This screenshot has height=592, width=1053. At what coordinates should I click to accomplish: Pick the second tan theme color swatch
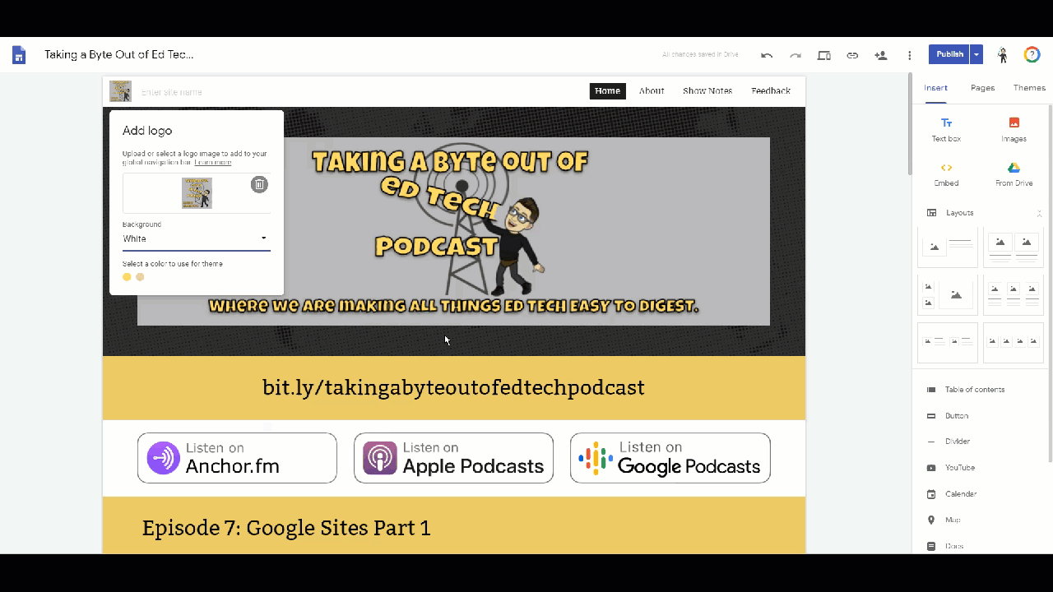click(x=140, y=277)
